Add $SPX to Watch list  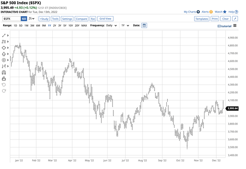pyautogui.click(x=221, y=12)
